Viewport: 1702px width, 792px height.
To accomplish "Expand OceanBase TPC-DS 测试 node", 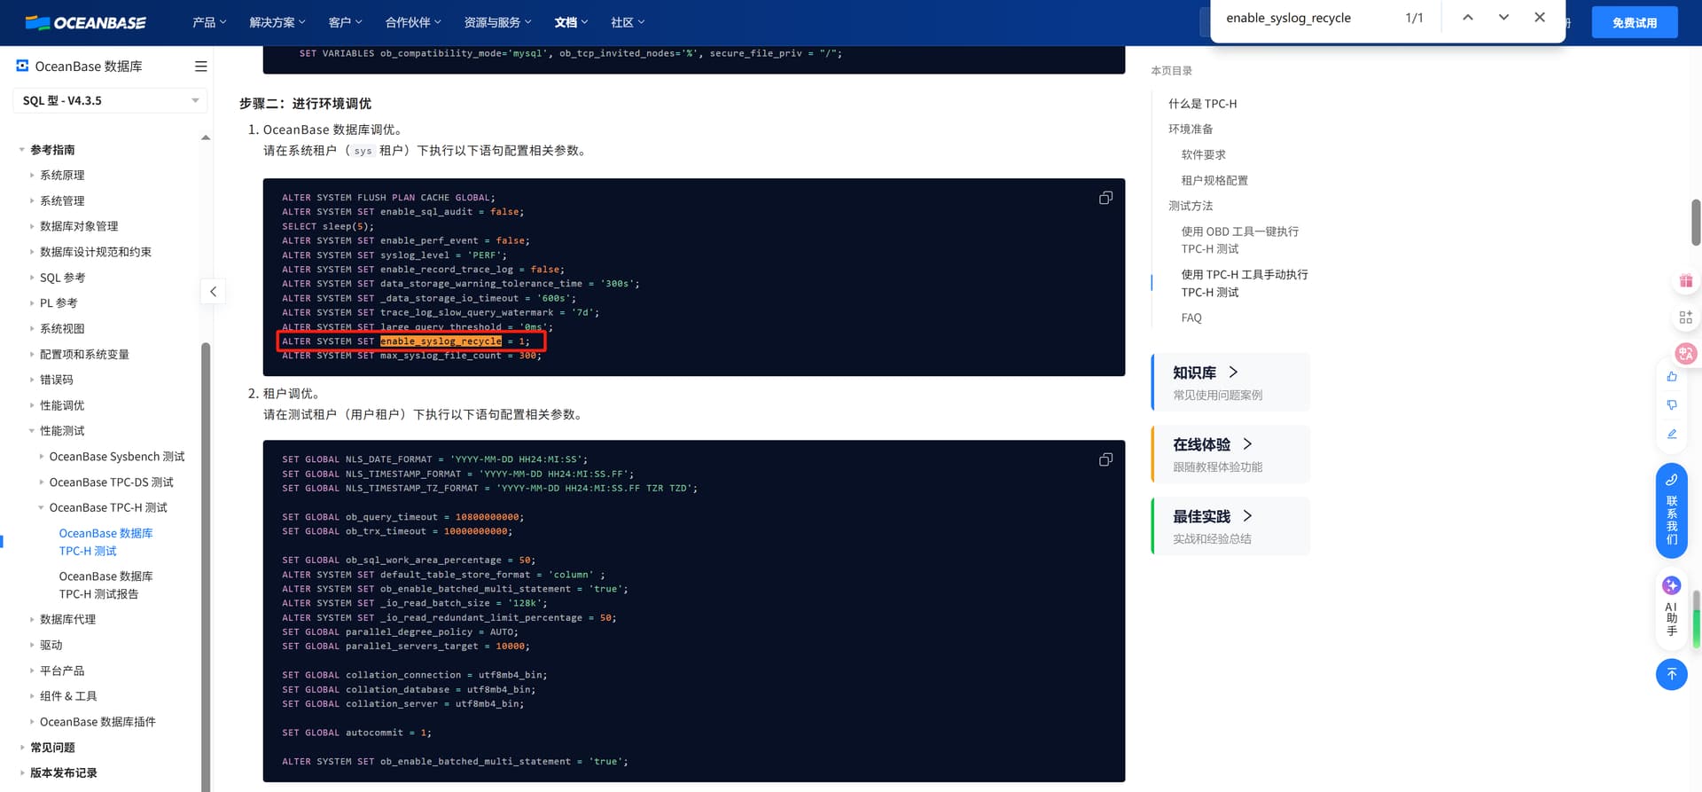I will coord(42,482).
